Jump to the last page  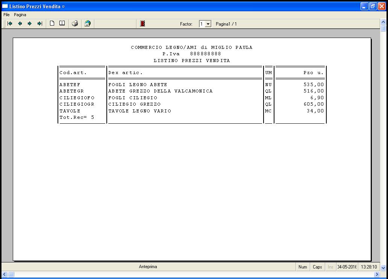pos(40,24)
